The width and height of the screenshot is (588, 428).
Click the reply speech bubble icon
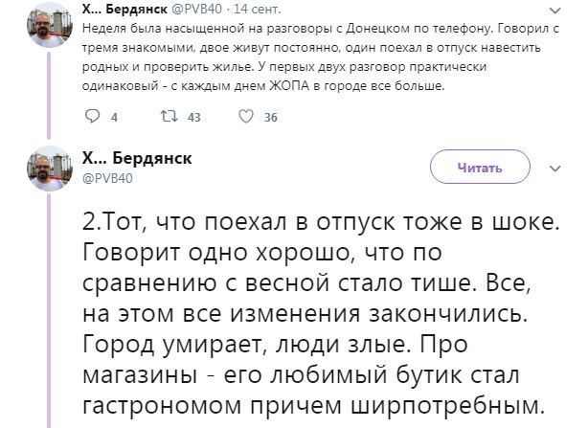[92, 117]
